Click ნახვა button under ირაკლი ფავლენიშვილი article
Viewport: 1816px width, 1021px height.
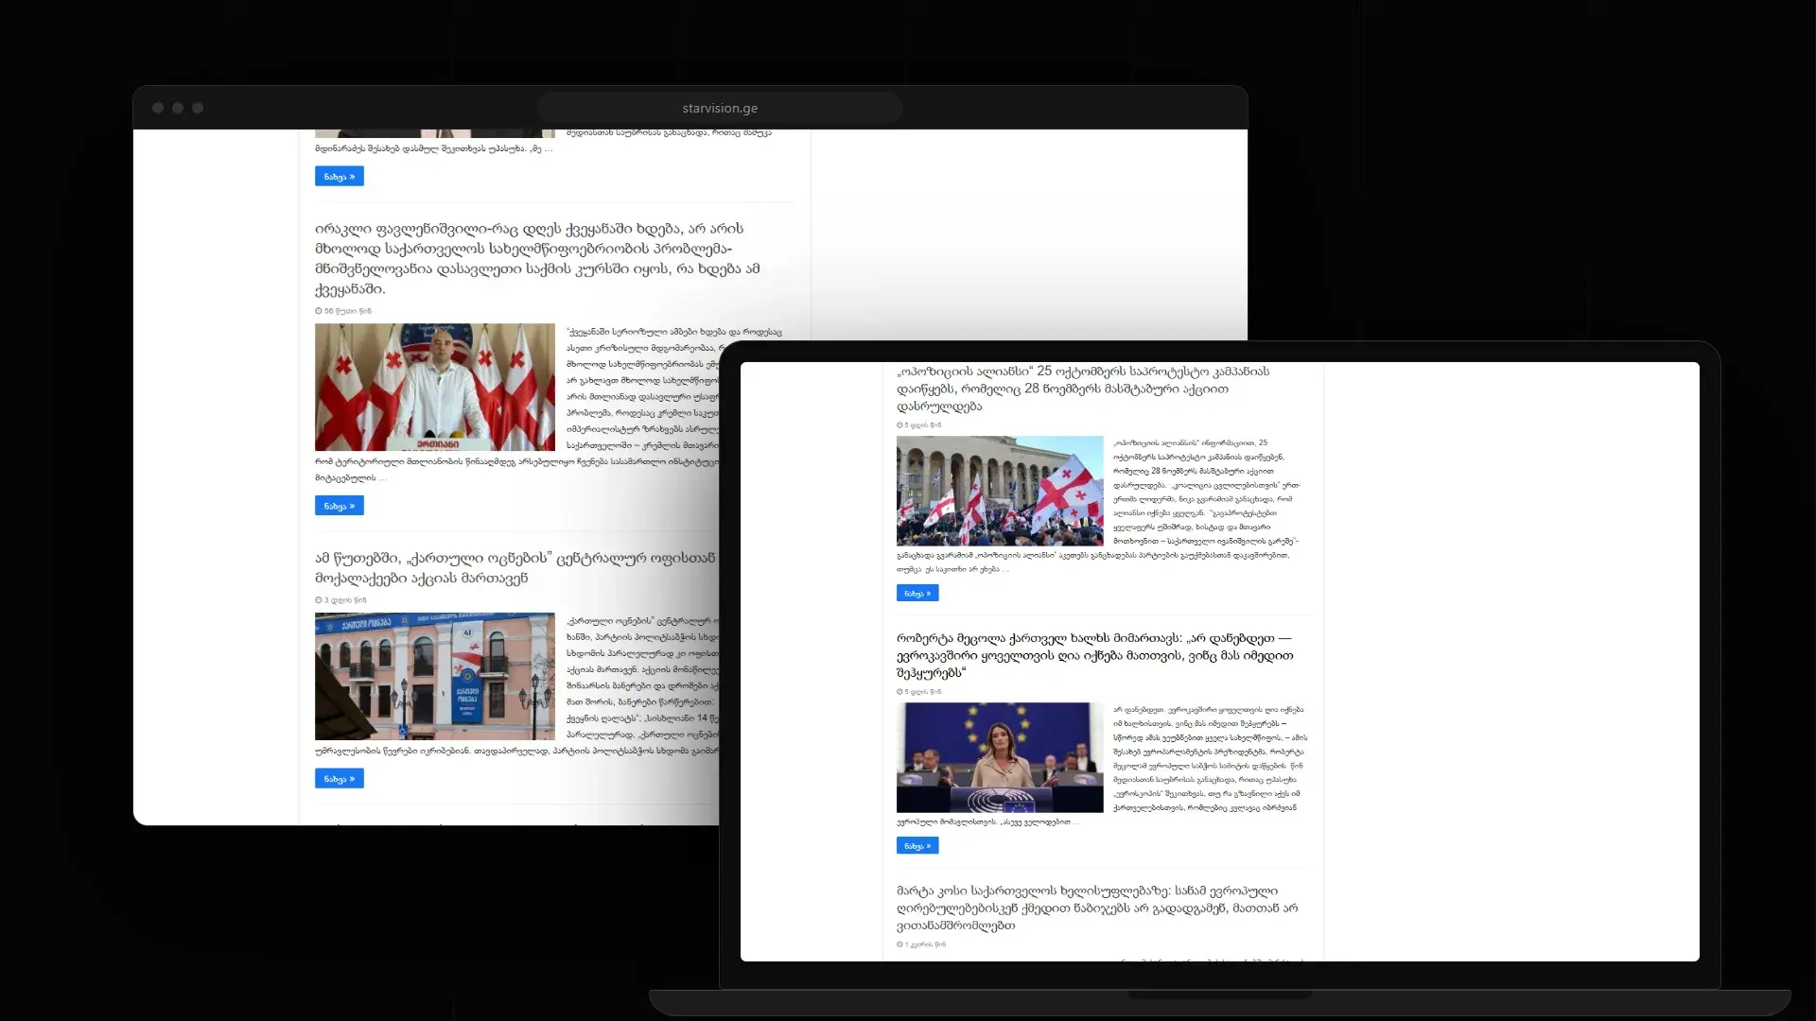[340, 506]
